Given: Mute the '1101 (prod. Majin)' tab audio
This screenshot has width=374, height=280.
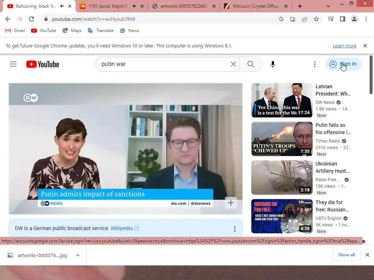Looking at the screenshot, I should (x=134, y=6).
